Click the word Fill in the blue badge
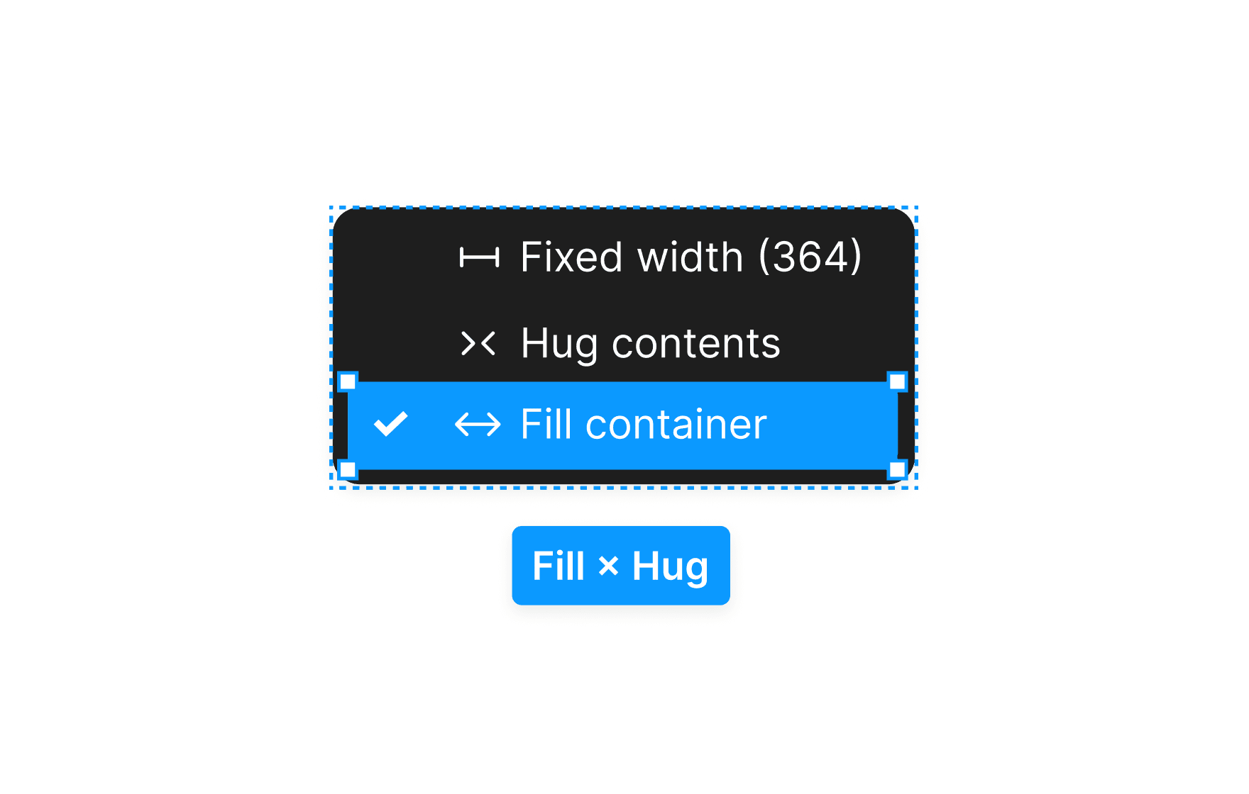The width and height of the screenshot is (1249, 794). 559,566
